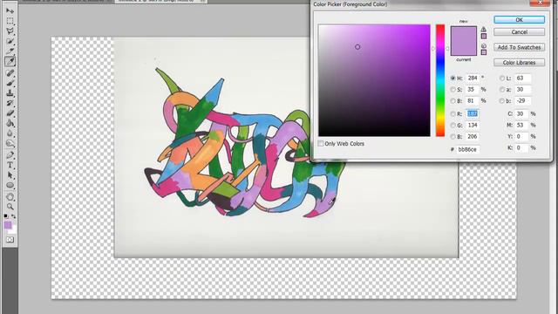Click the G field showing 134
Viewport: 558px width, 314px height.
[473, 126]
